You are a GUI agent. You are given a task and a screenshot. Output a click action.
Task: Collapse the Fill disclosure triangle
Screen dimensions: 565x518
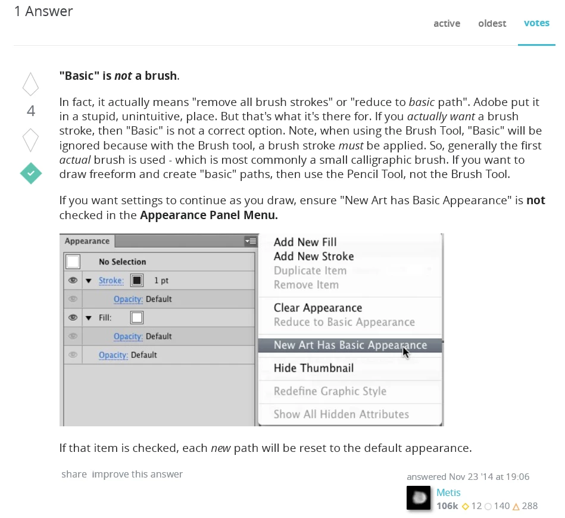click(89, 317)
